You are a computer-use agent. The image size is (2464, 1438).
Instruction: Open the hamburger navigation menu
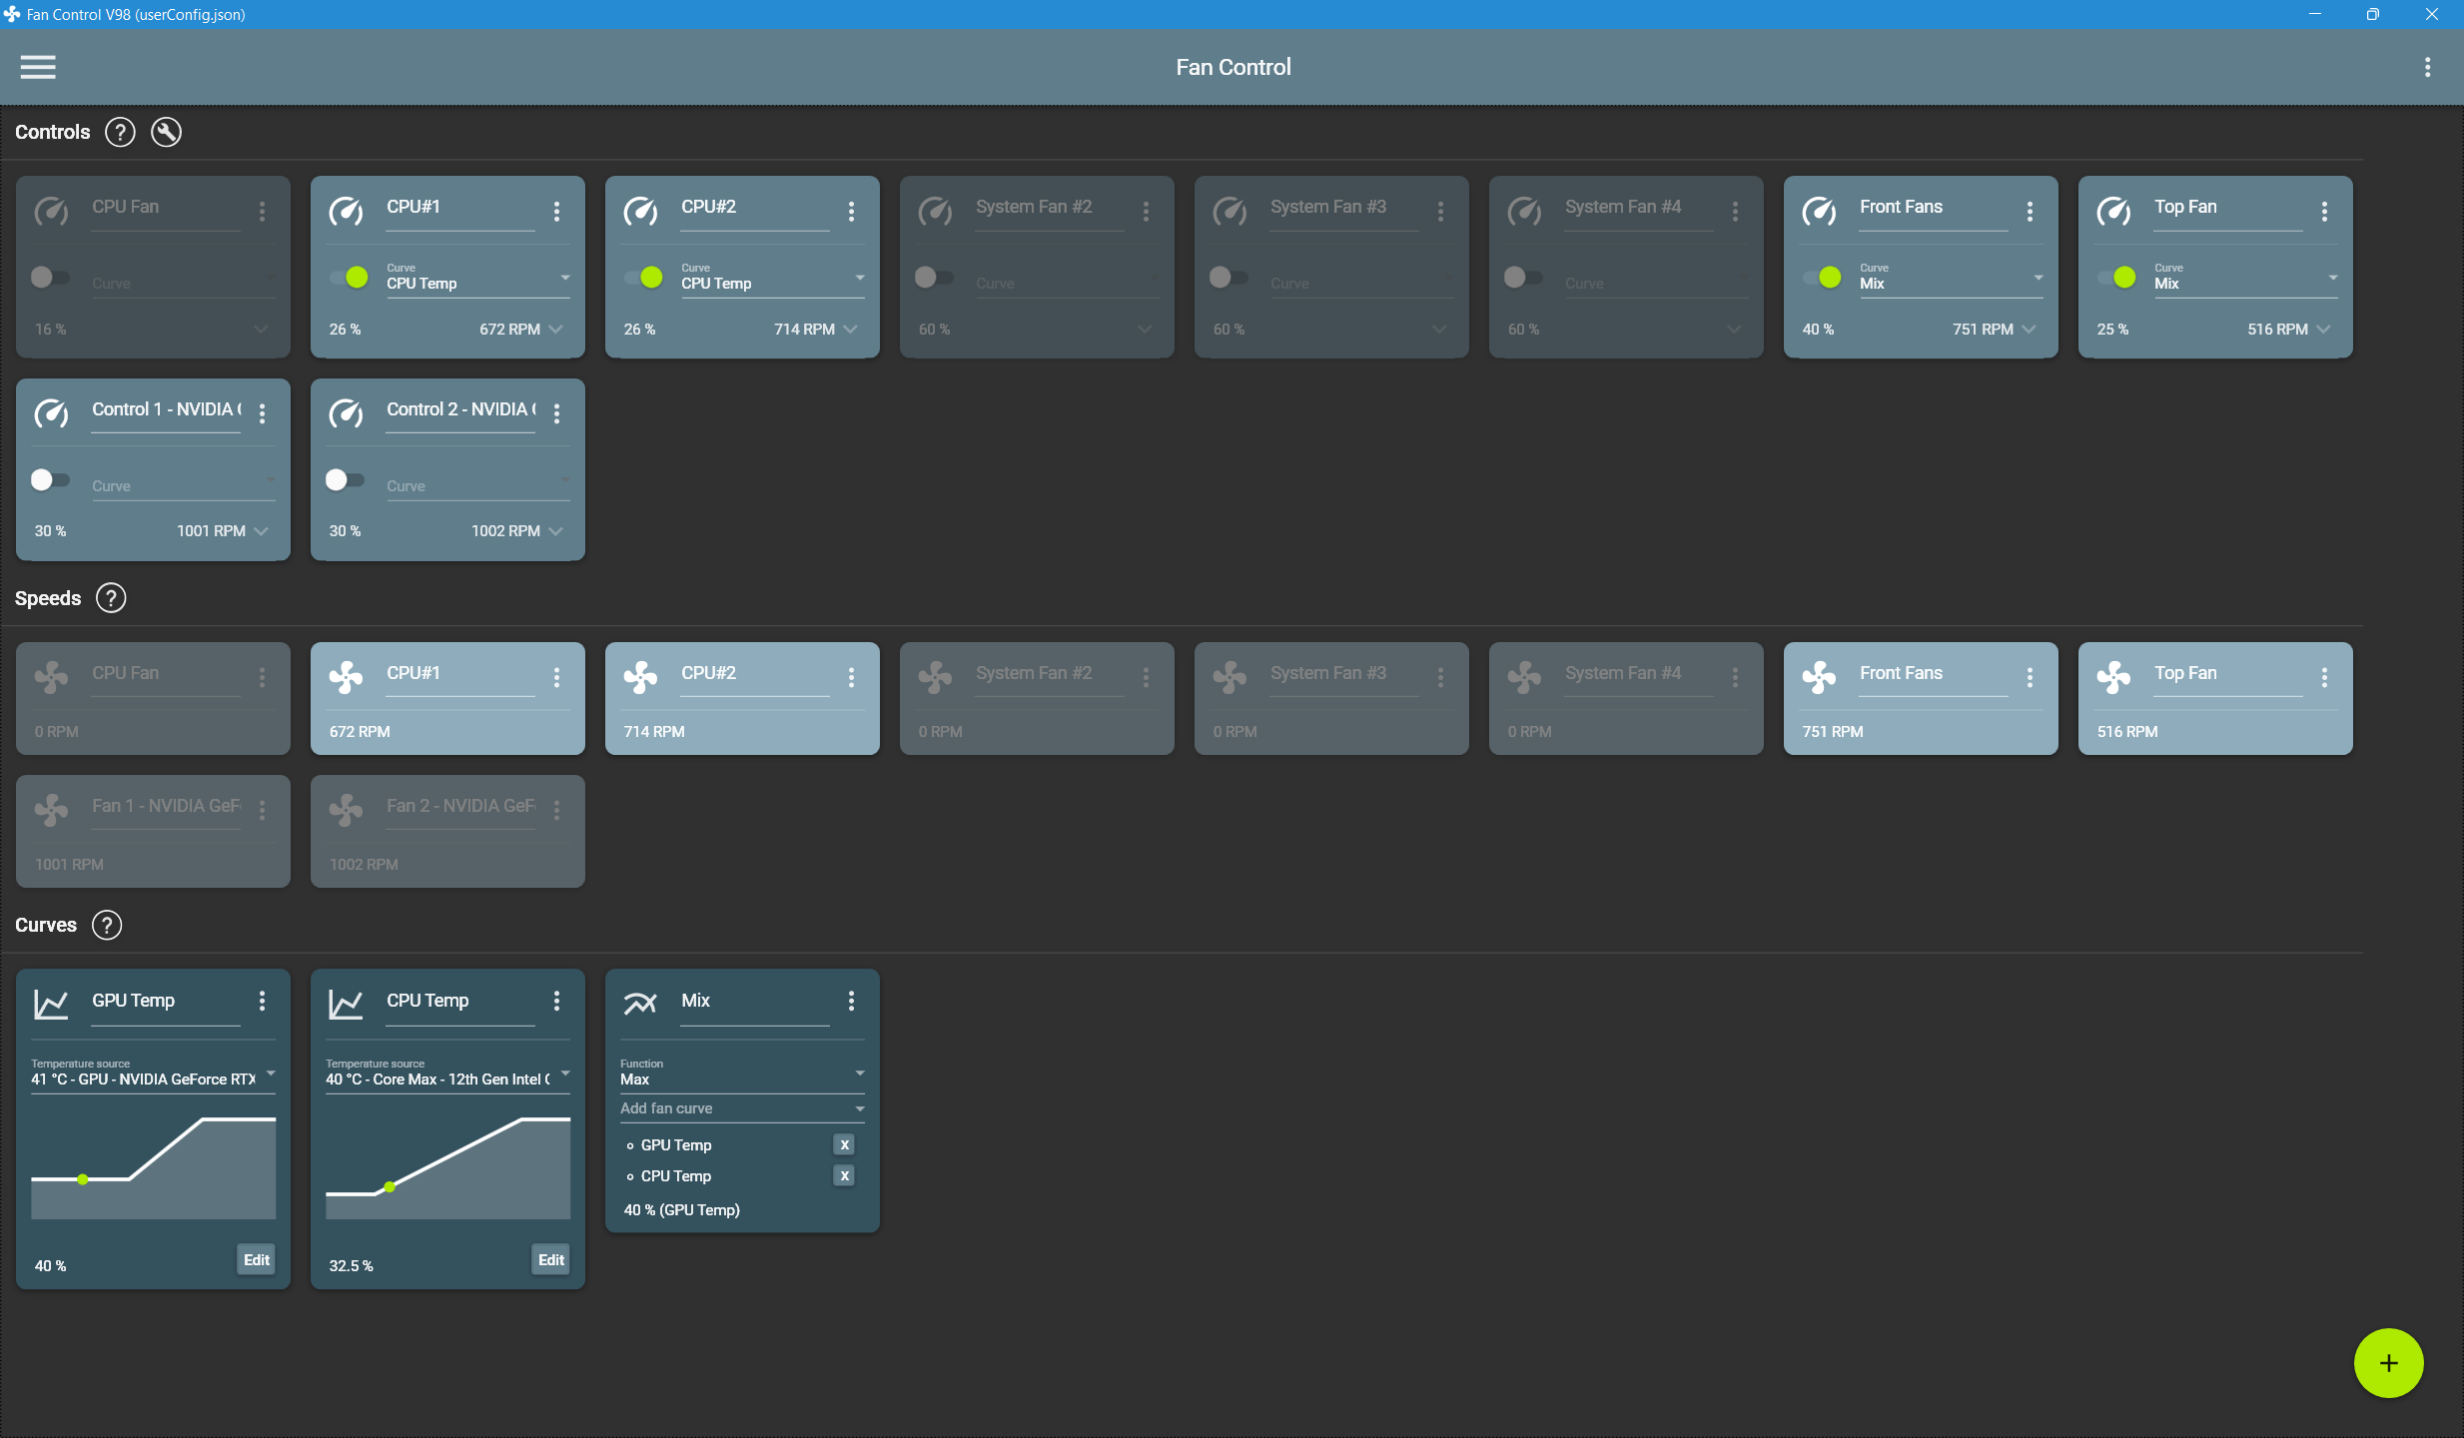pos(38,67)
